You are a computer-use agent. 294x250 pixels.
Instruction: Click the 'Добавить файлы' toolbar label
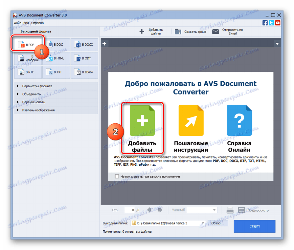156,31
